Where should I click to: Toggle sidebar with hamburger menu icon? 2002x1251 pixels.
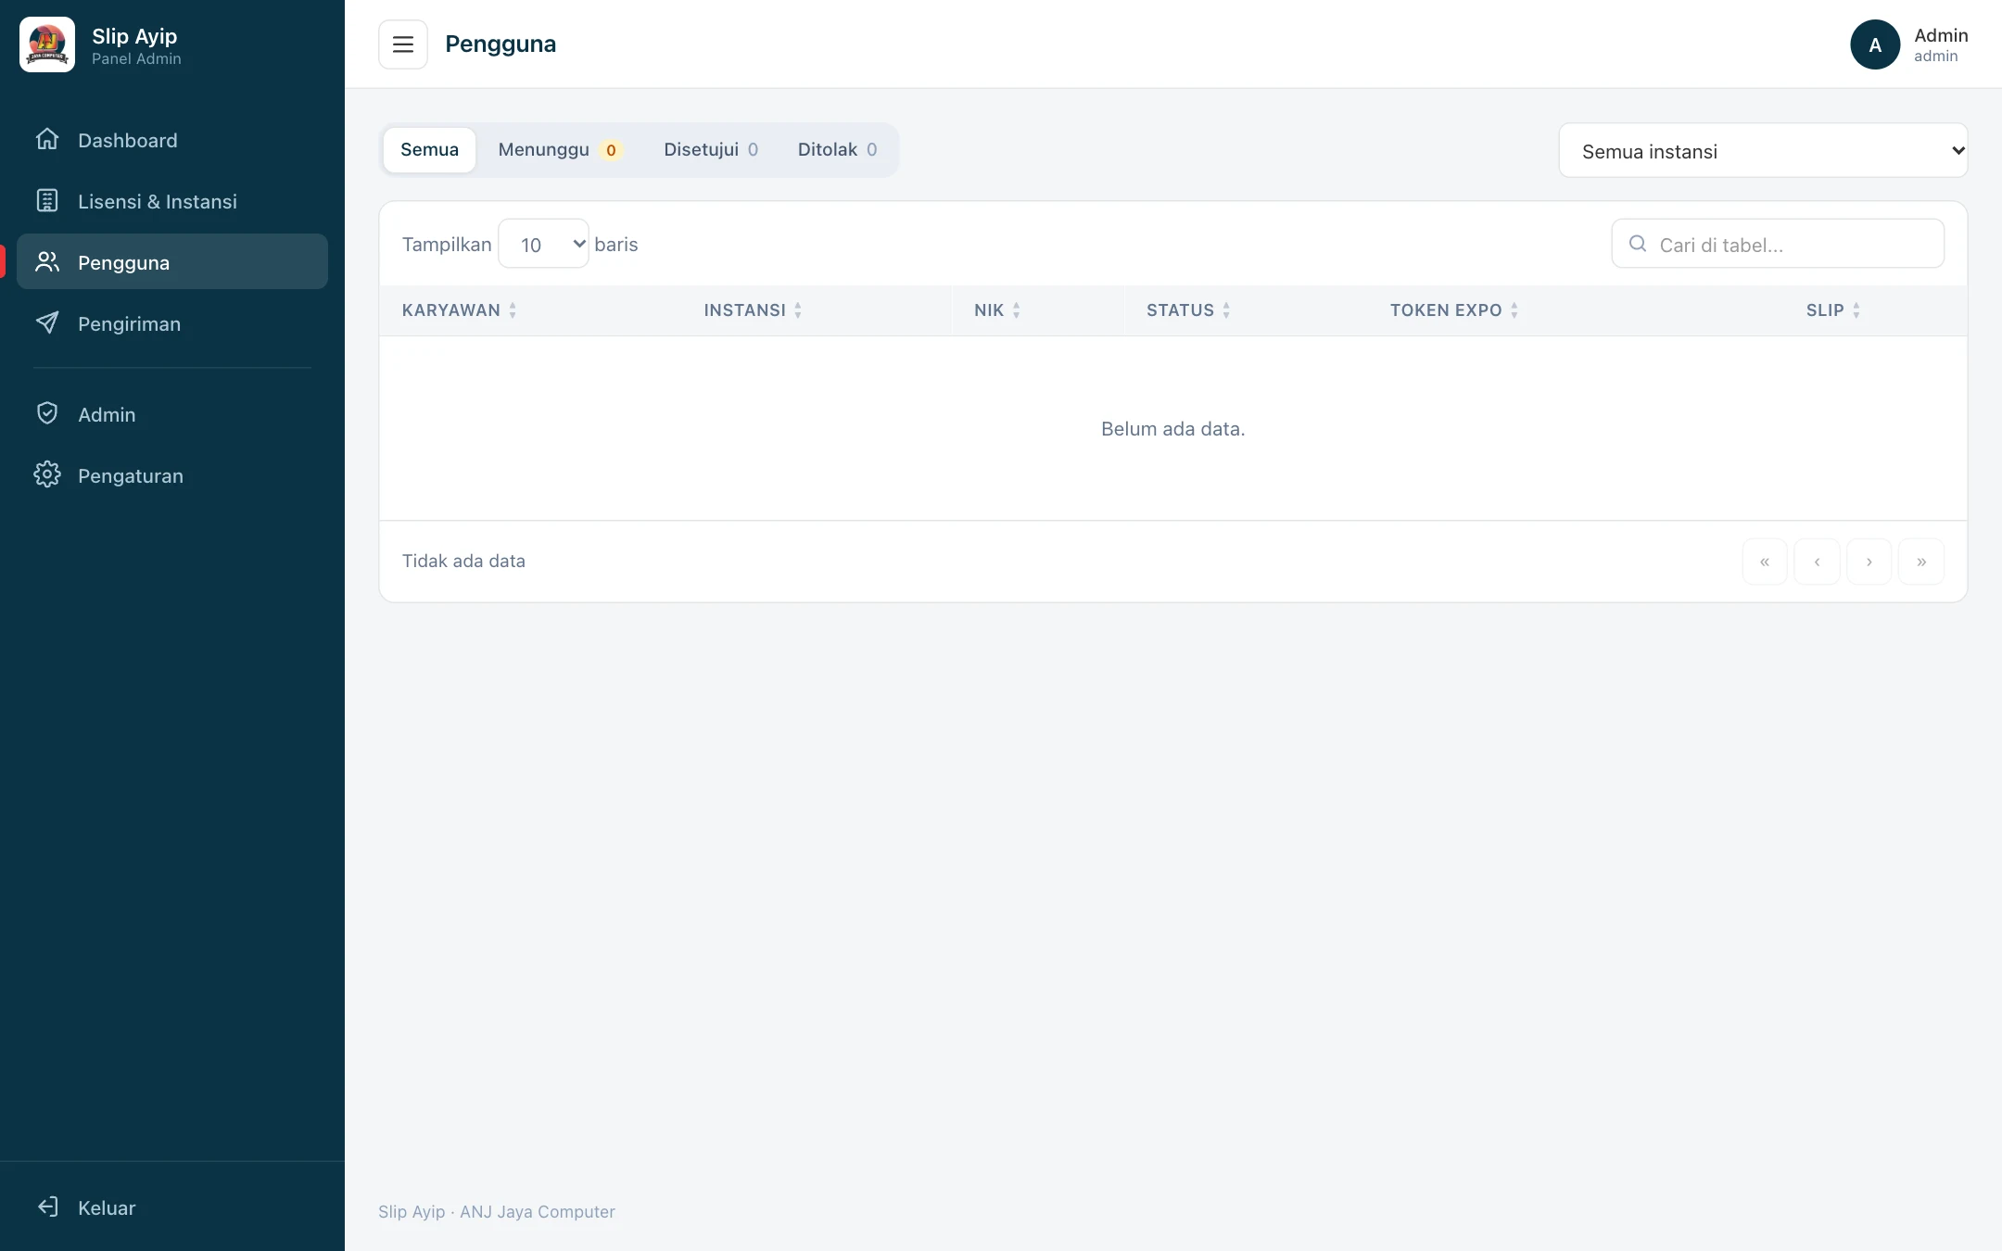point(403,44)
